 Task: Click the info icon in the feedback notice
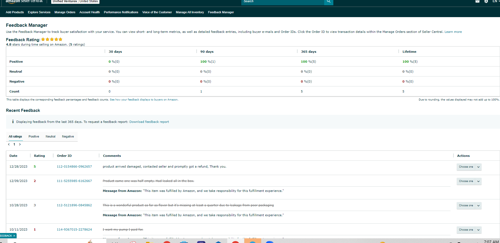[x=13, y=121]
